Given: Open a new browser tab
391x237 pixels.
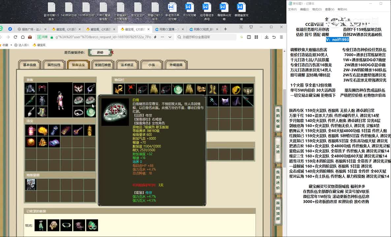Looking at the screenshot, I should tap(226, 29).
